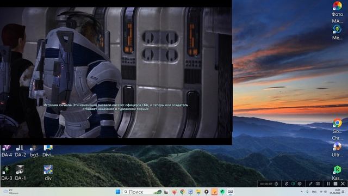Click the recording elapsed time display
Screen dimensions: 348x196
266,184
